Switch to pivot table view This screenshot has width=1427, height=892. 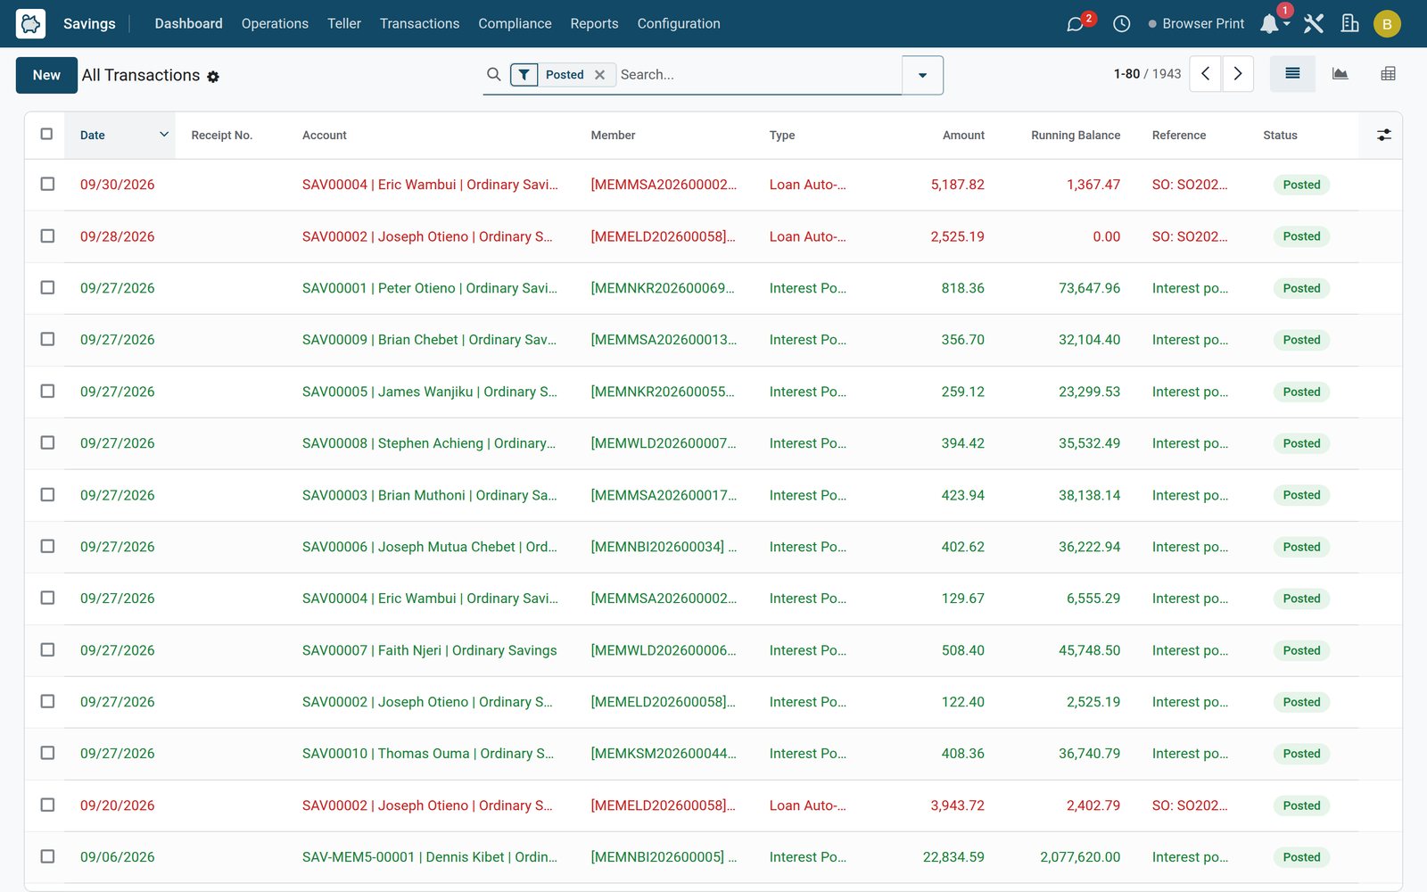coord(1388,74)
